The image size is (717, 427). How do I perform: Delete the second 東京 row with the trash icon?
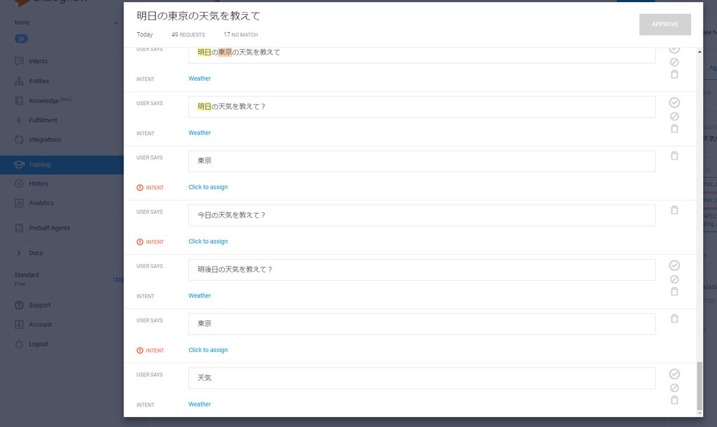point(674,318)
